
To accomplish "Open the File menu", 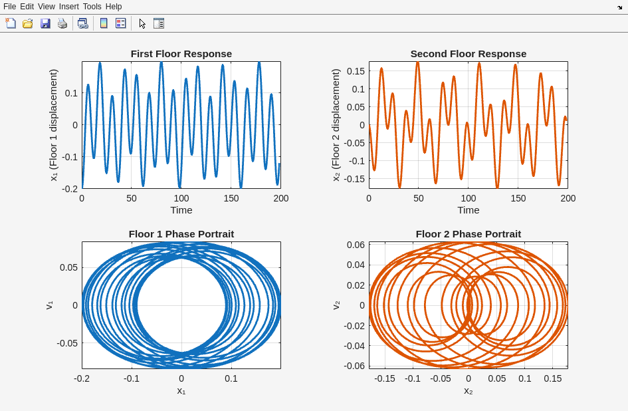I will point(9,7).
